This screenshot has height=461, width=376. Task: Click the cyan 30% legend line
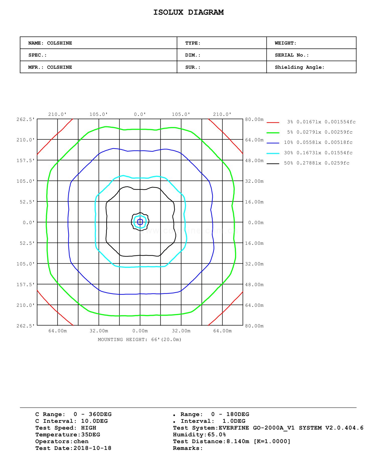click(x=273, y=153)
